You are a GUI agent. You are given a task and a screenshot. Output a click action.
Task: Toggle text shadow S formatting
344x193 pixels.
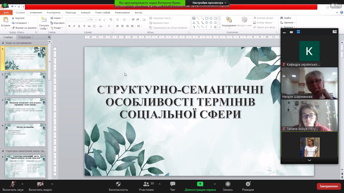coord(84,26)
